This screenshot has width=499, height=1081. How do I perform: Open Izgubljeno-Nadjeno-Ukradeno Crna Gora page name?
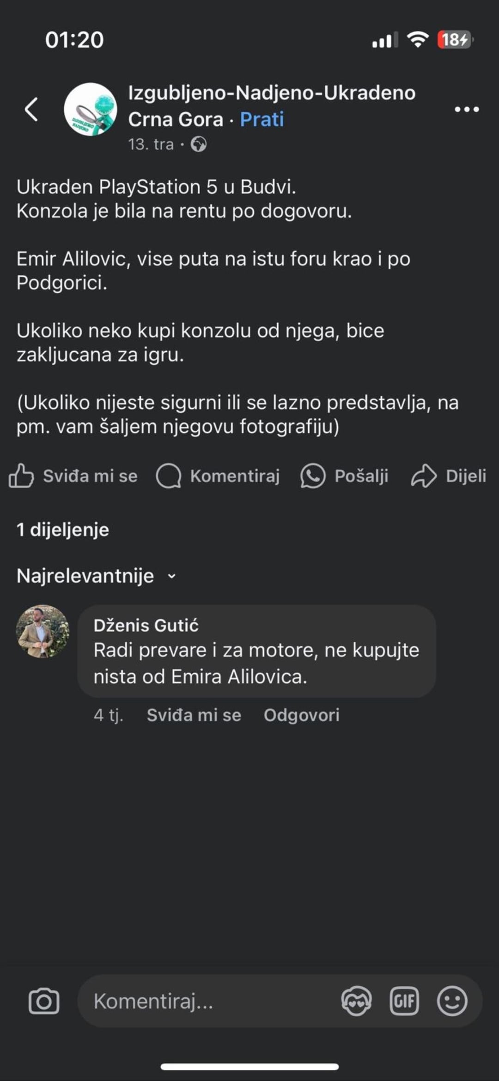tap(272, 93)
